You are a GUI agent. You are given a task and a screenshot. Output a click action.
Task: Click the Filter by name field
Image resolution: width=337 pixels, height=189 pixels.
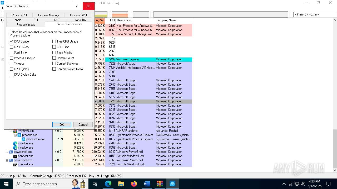(x=315, y=14)
